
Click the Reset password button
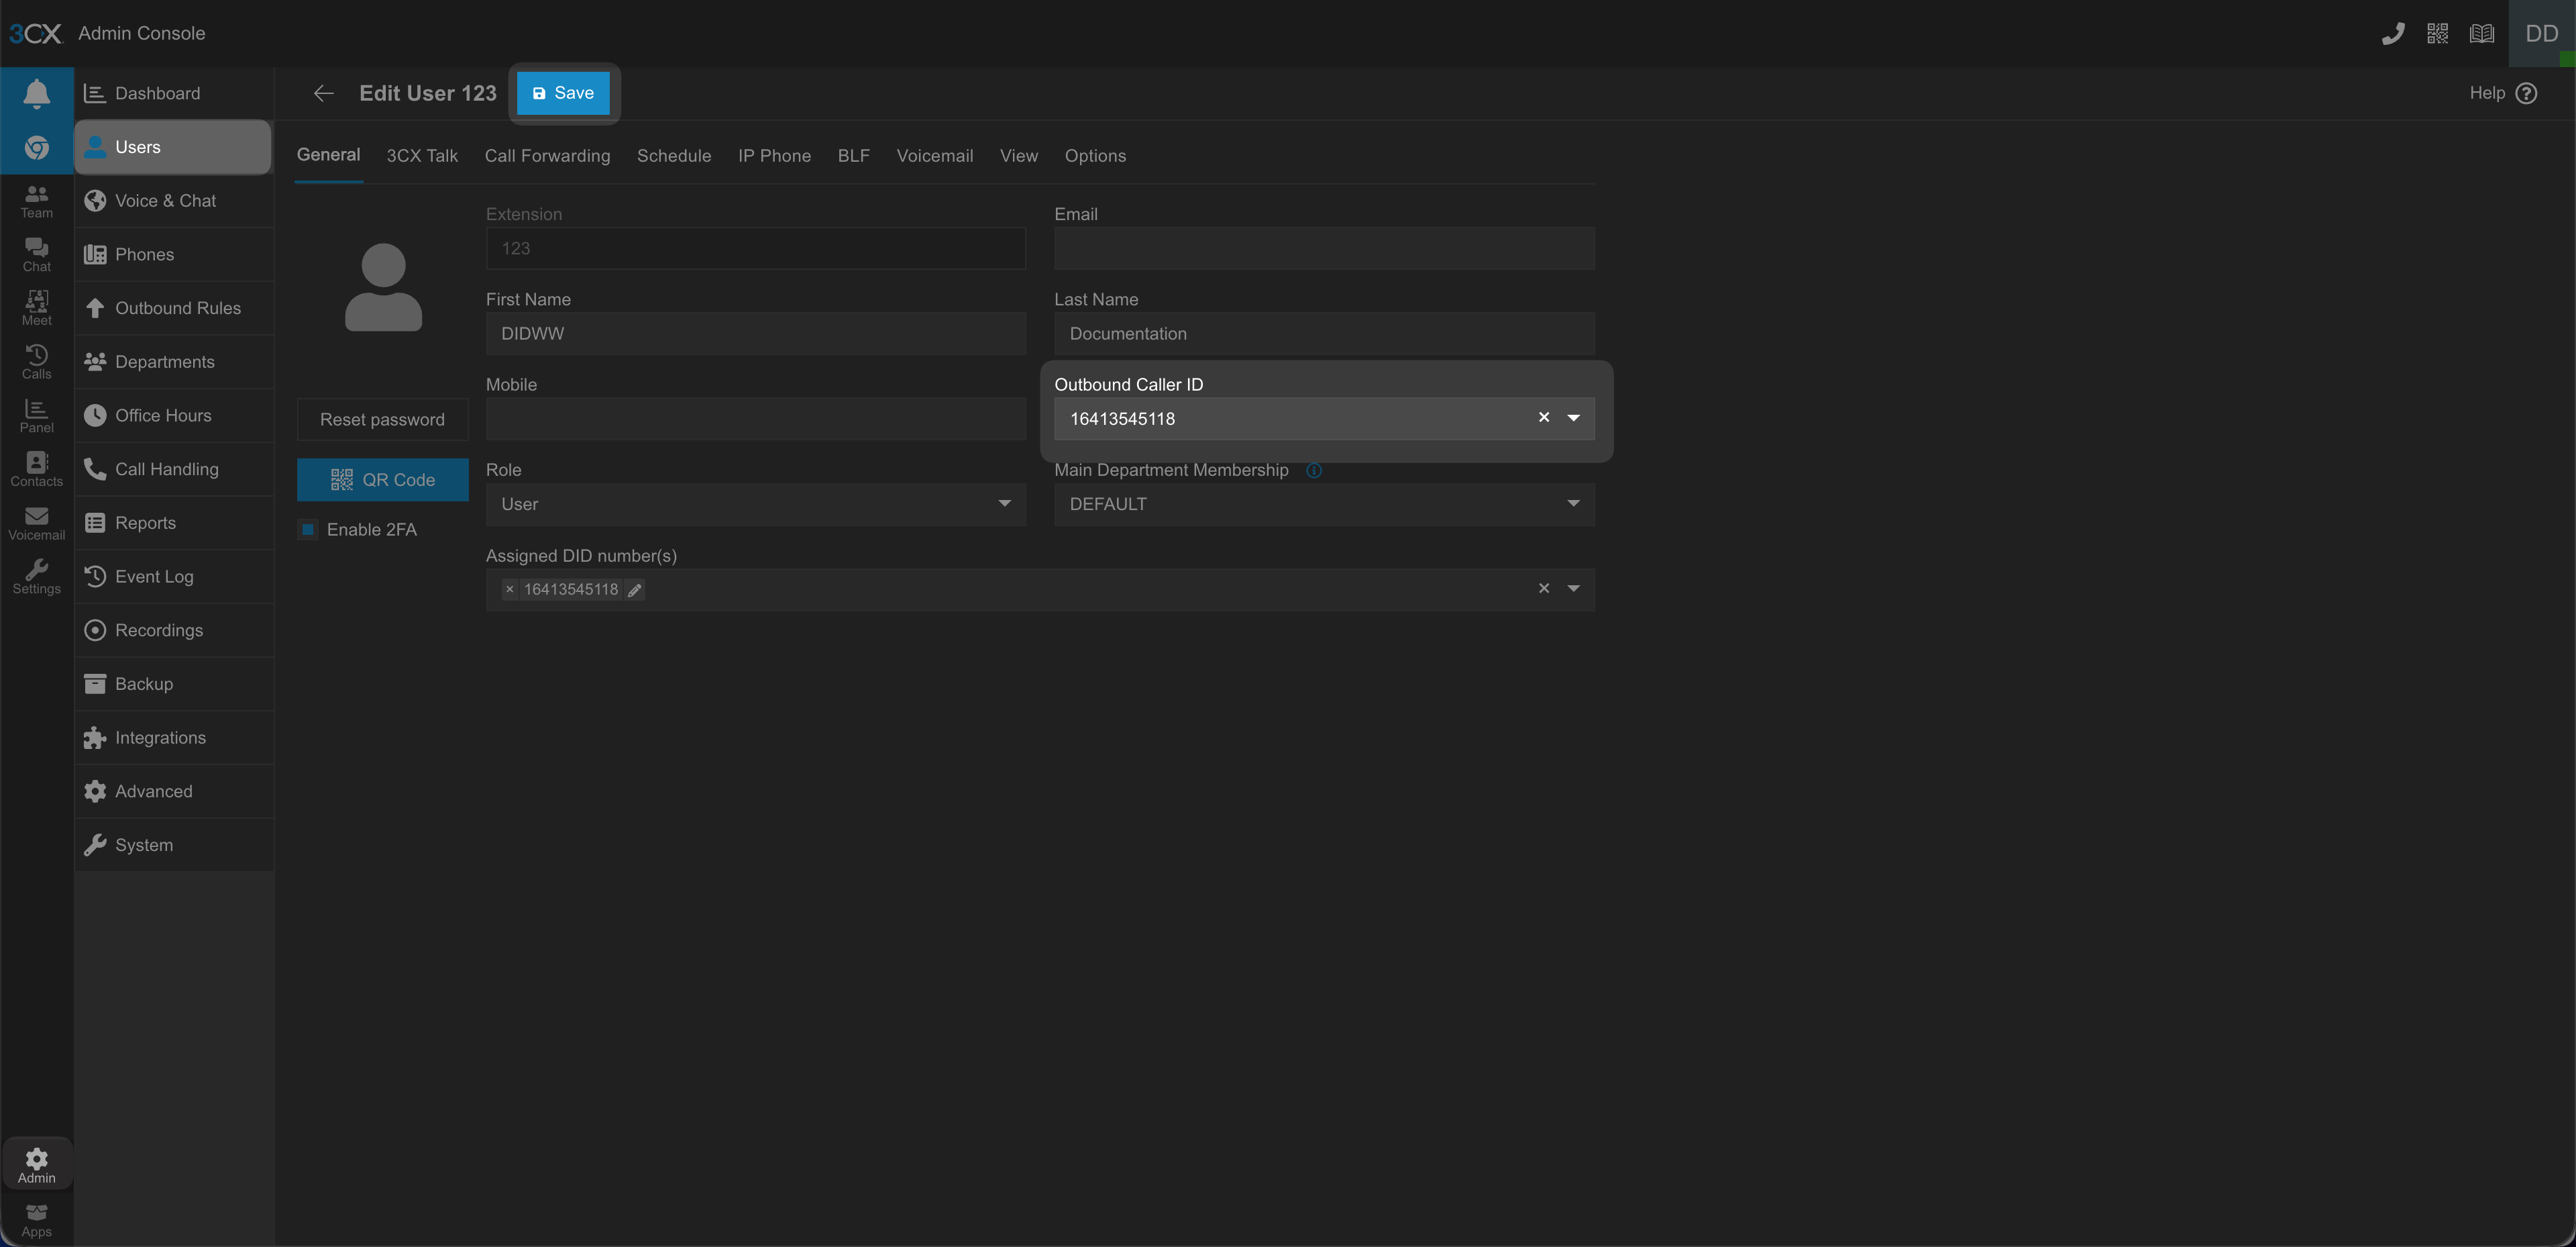coord(382,419)
